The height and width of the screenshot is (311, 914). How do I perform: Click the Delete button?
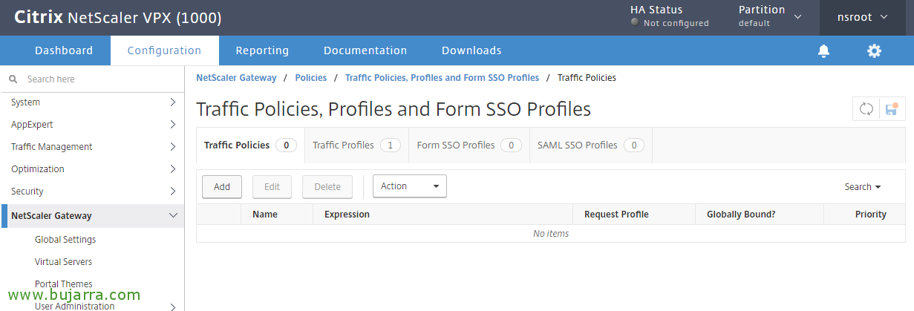point(327,187)
